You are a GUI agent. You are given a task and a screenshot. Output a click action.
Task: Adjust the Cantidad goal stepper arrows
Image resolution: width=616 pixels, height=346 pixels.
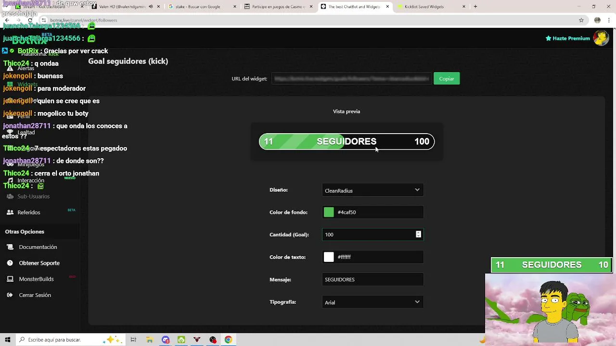click(x=418, y=235)
